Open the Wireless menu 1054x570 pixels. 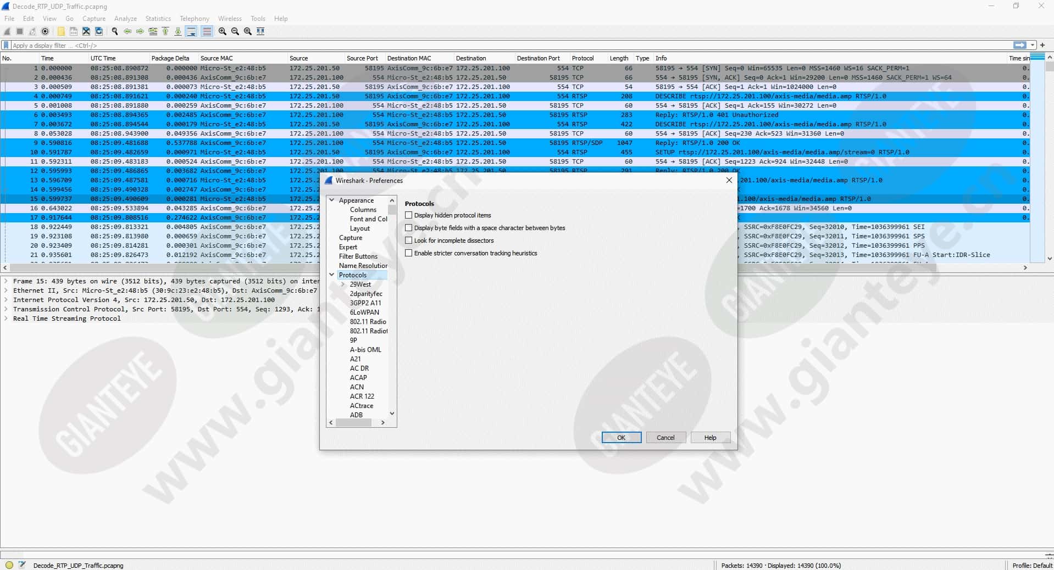tap(230, 18)
